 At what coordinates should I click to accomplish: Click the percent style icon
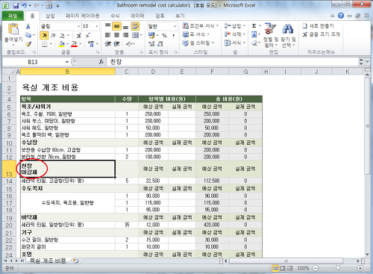[x=164, y=35]
